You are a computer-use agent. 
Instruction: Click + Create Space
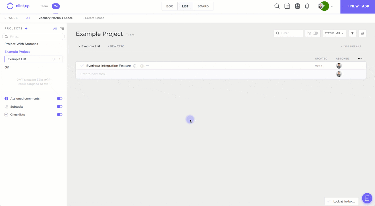[93, 18]
